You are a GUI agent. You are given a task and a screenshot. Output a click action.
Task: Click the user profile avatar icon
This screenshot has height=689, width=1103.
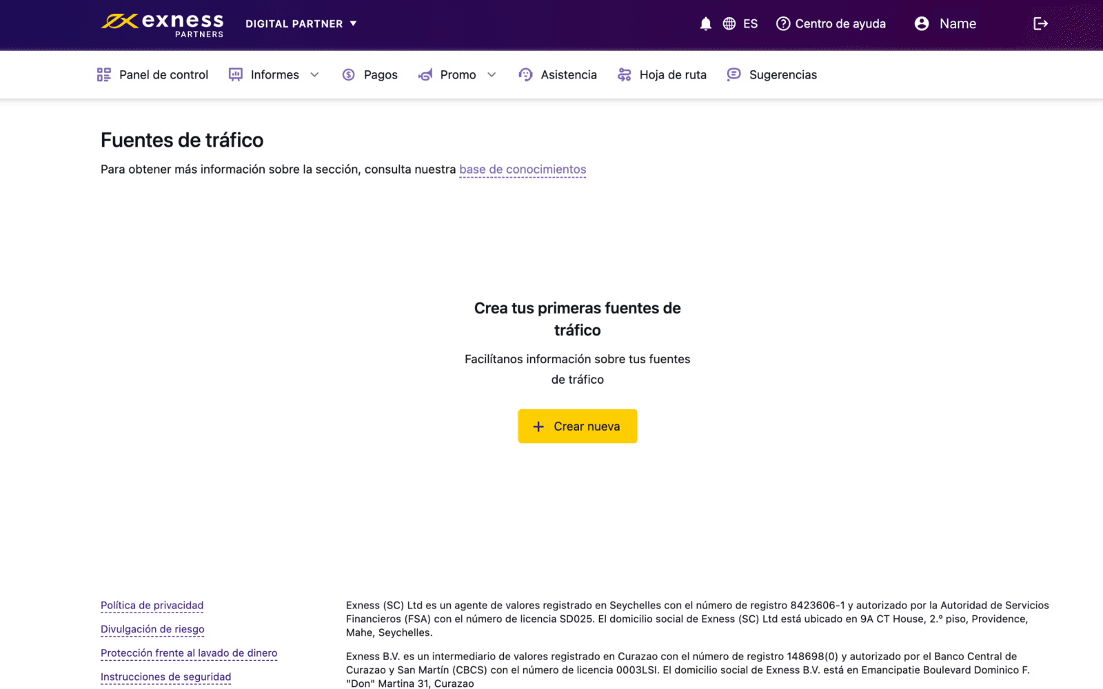coord(922,24)
